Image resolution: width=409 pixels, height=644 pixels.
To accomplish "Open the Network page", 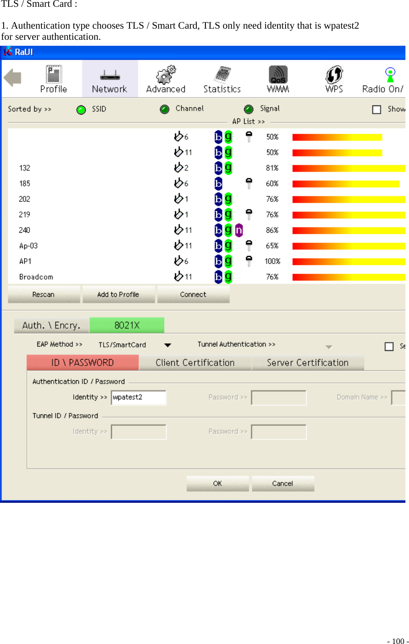I will (110, 79).
